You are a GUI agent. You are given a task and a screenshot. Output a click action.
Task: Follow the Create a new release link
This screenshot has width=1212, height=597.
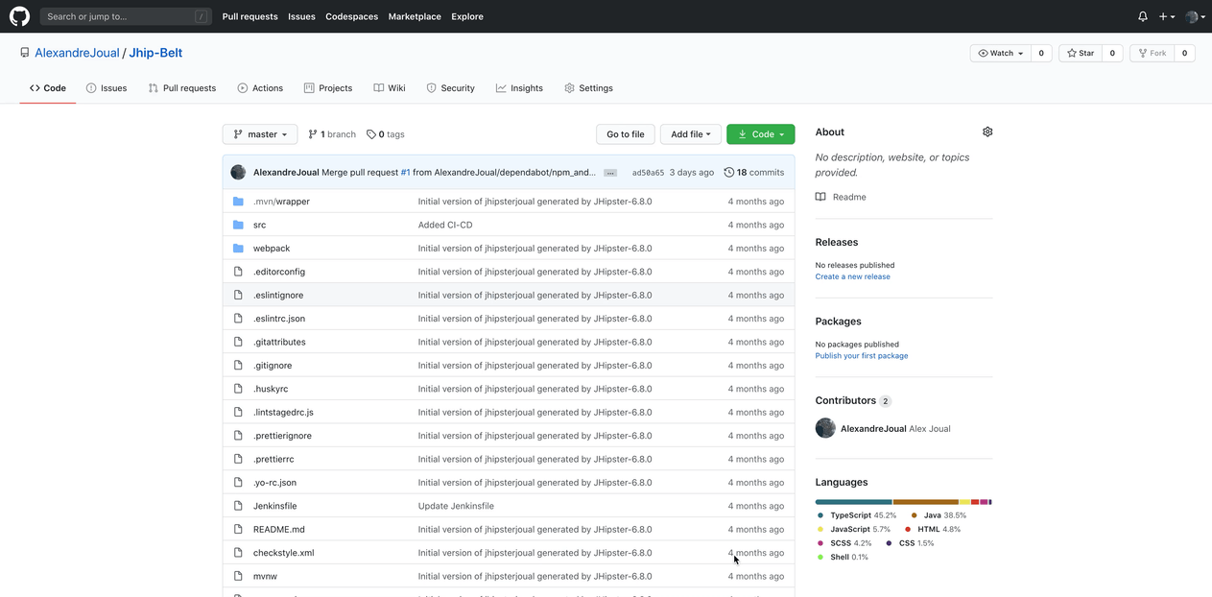pos(852,276)
